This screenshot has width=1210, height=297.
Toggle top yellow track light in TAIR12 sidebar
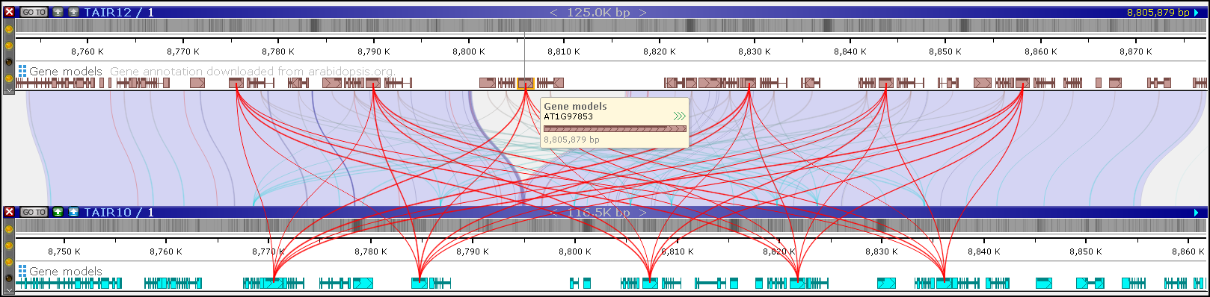coord(9,30)
